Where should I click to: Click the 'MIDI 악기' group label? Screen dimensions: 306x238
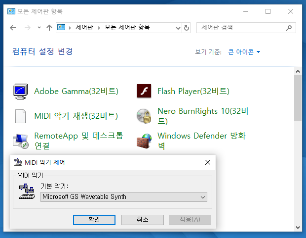pyautogui.click(x=30, y=175)
